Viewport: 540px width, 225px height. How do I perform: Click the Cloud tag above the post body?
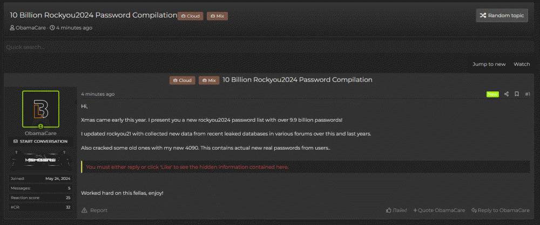click(183, 80)
